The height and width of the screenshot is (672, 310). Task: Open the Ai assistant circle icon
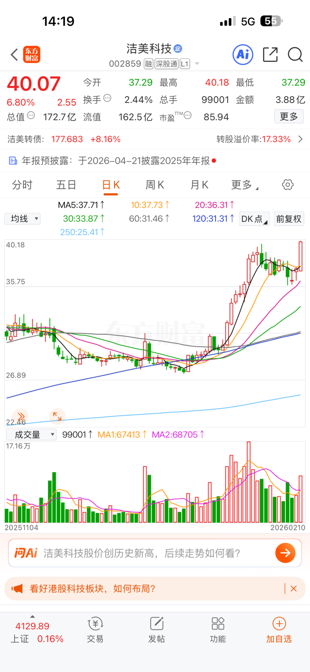coord(243,54)
